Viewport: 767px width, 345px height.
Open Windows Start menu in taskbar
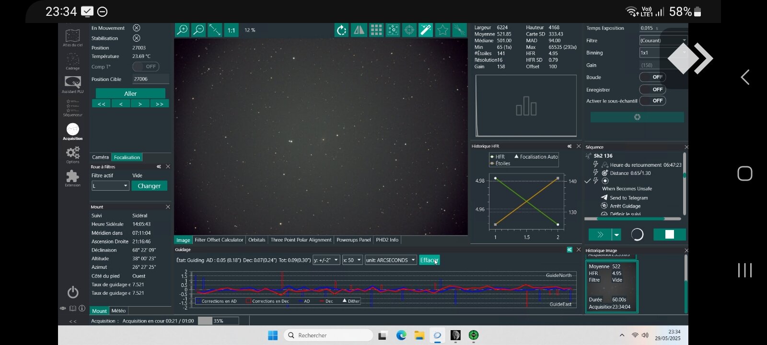click(x=272, y=335)
